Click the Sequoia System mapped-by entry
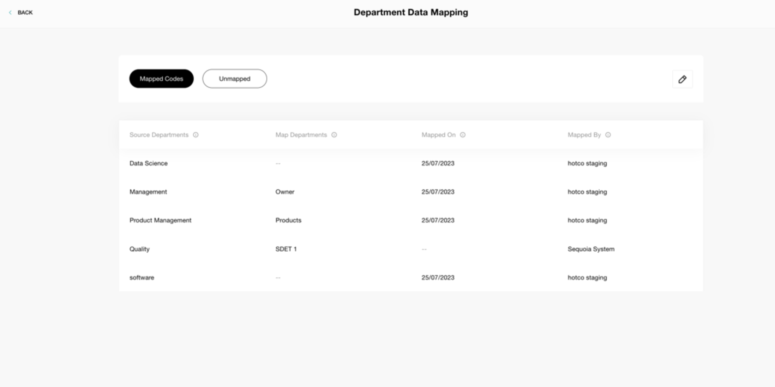The height and width of the screenshot is (387, 775). [x=591, y=249]
